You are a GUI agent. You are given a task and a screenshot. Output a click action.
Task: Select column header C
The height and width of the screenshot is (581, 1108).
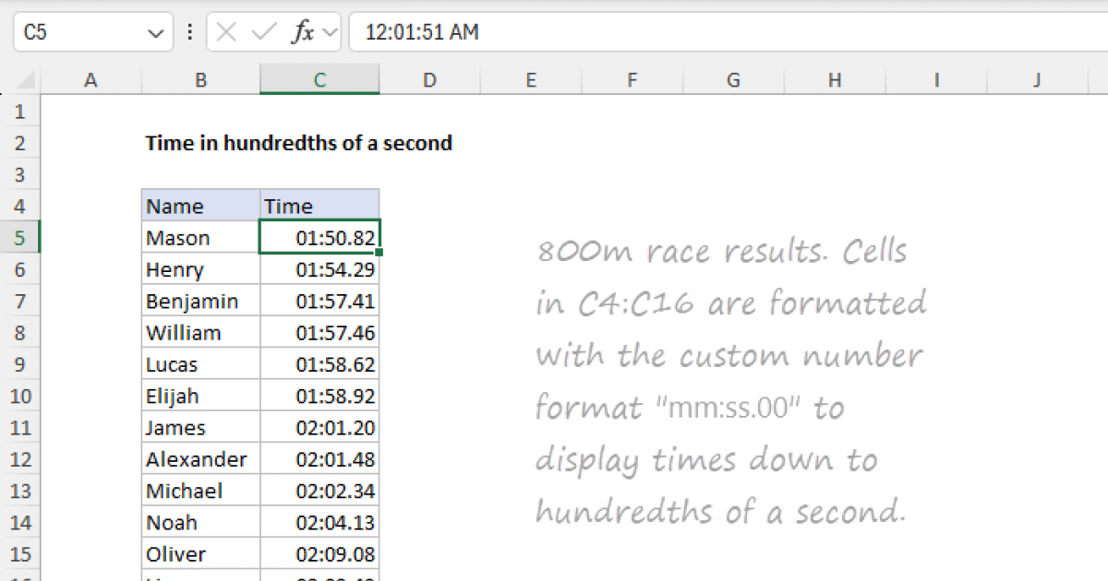pos(319,80)
